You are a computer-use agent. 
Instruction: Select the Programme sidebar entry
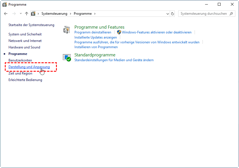pyautogui.click(x=18, y=54)
